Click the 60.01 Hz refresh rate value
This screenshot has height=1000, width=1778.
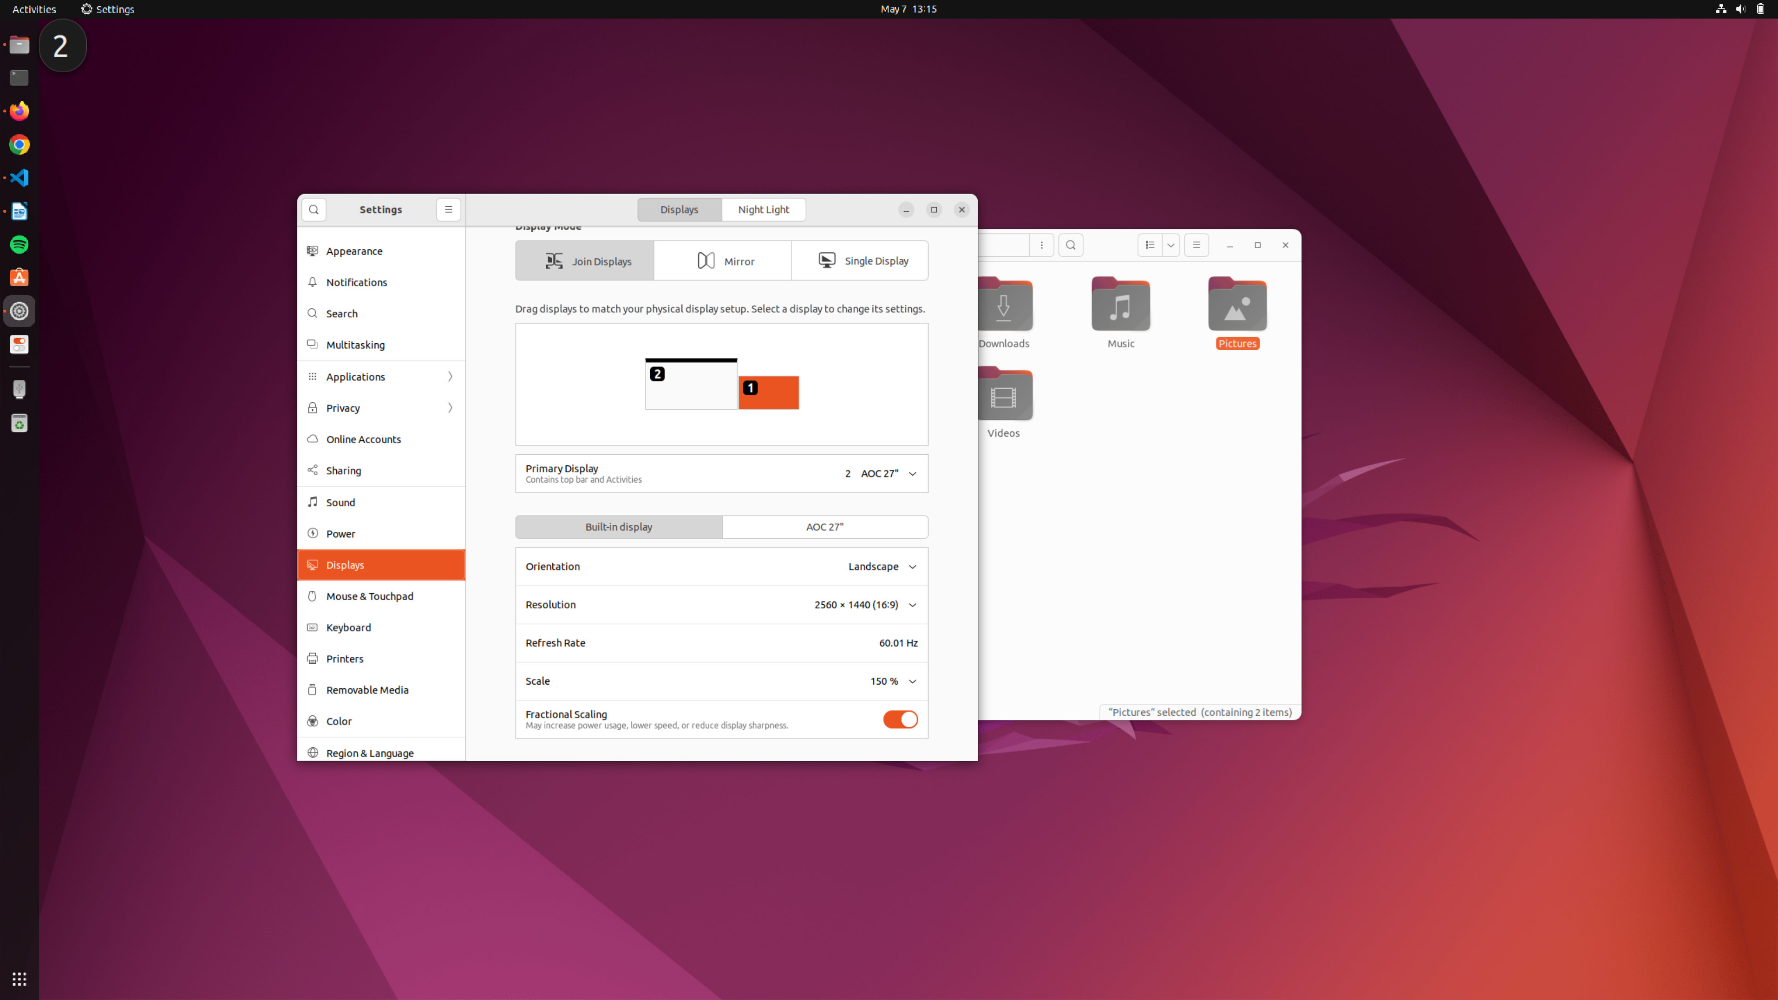coord(898,643)
